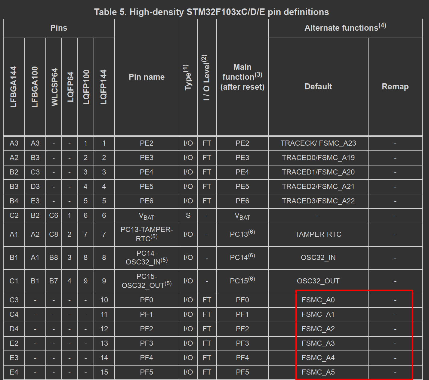Click 'E4' in LFBGA144 column

tap(14, 372)
